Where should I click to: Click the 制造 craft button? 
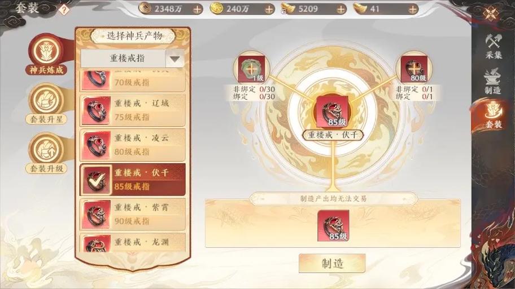coord(333,263)
